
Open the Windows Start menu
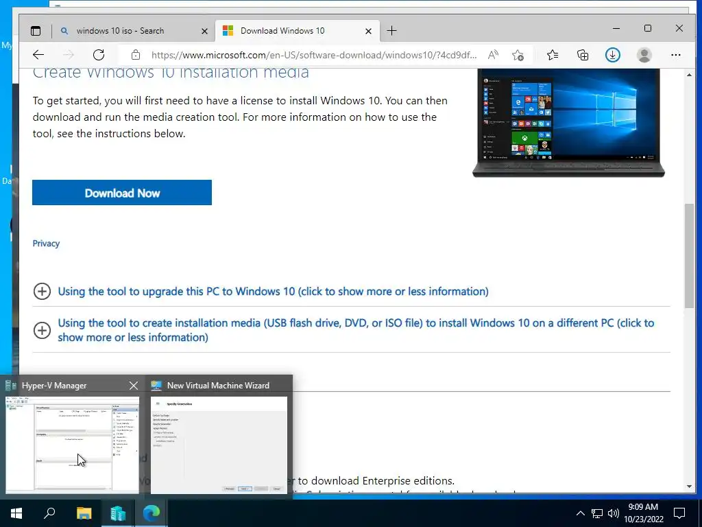[16, 513]
